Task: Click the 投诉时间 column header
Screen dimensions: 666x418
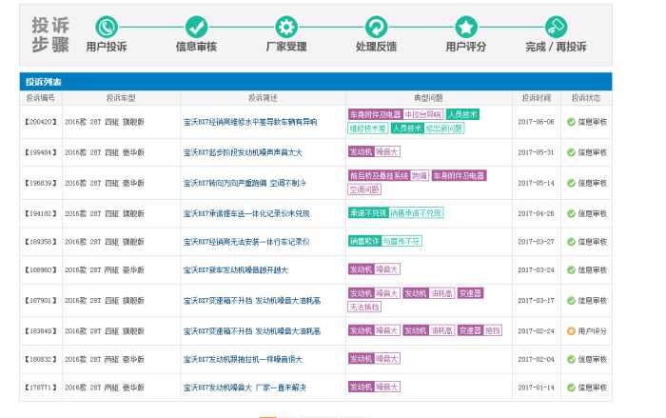Action: click(x=537, y=98)
